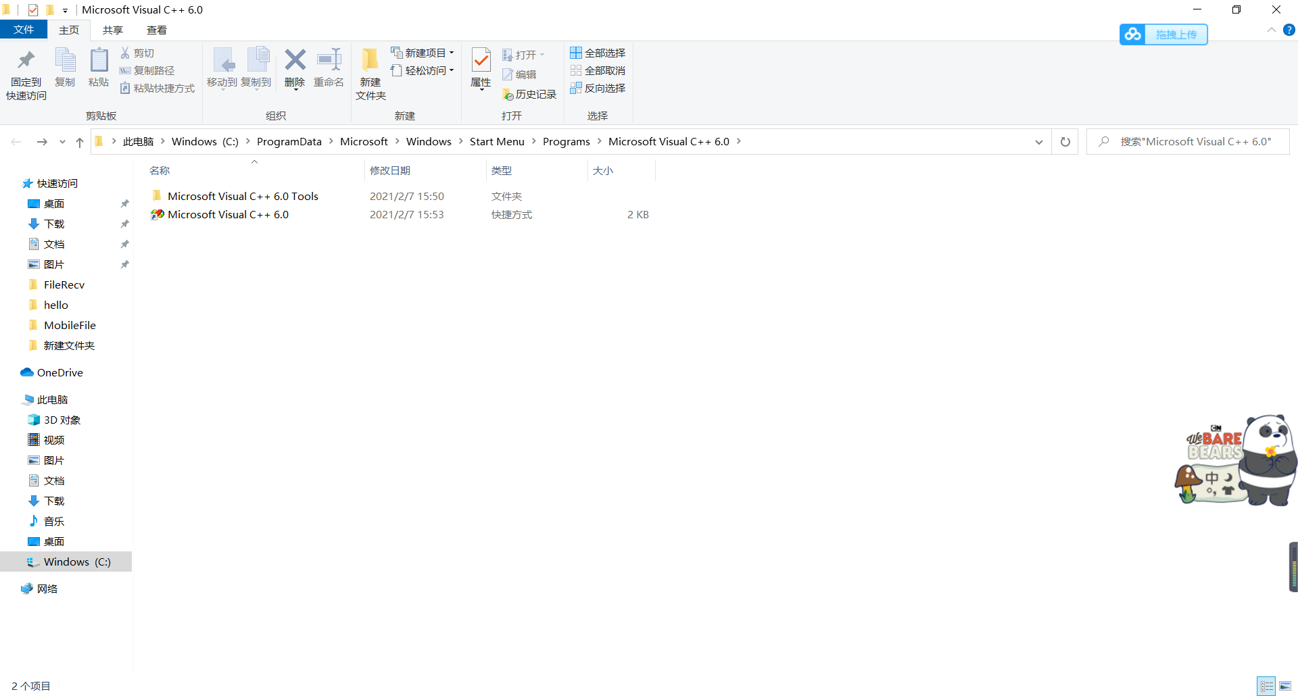Click the 移动到 ribbon icon
The width and height of the screenshot is (1298, 696).
(x=222, y=60)
